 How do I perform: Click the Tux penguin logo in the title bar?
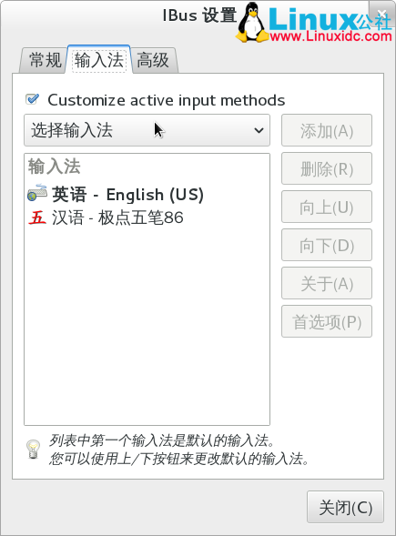(252, 22)
